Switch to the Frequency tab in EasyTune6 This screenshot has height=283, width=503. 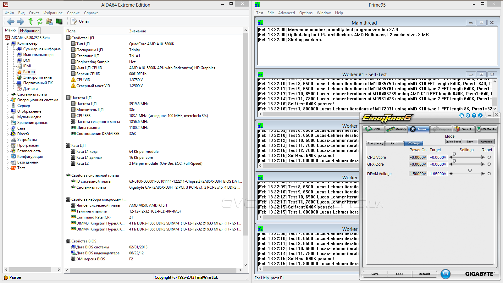click(x=375, y=143)
